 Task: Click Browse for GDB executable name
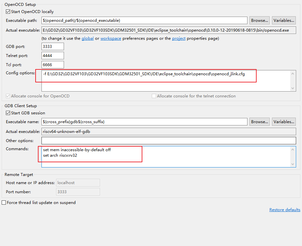(x=260, y=122)
